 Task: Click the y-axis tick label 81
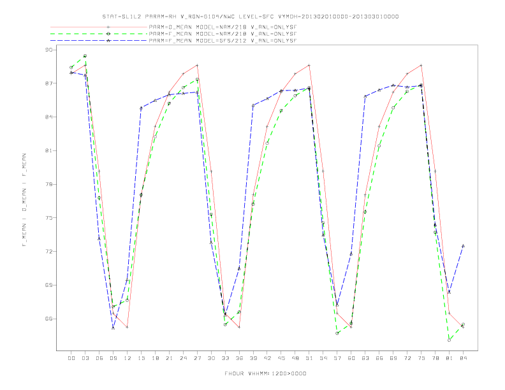pos(48,150)
